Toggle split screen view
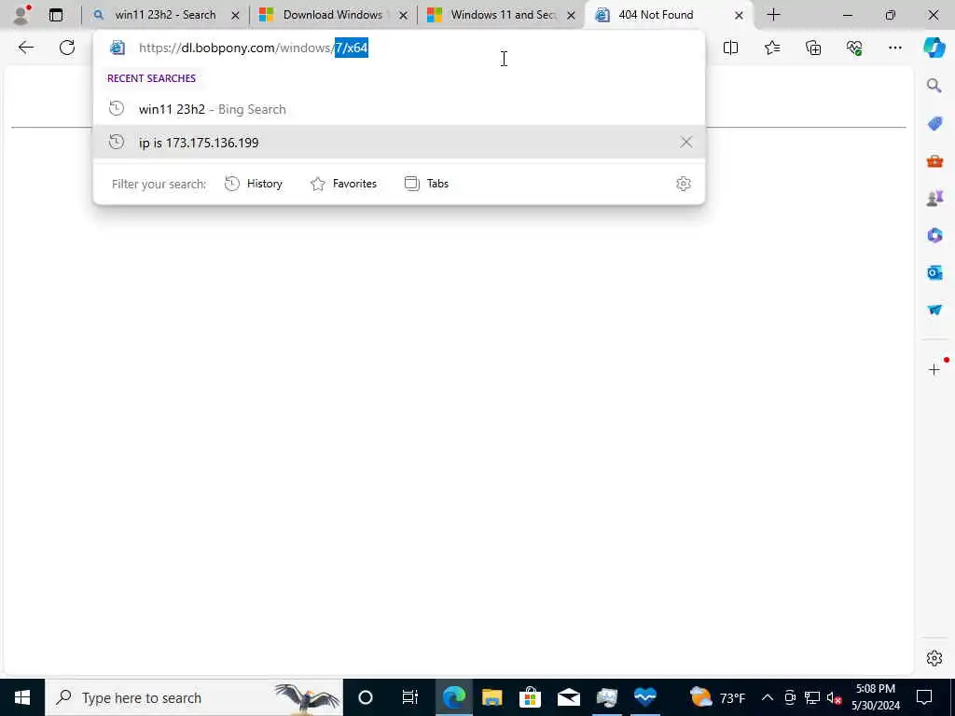The height and width of the screenshot is (716, 955). click(x=730, y=48)
